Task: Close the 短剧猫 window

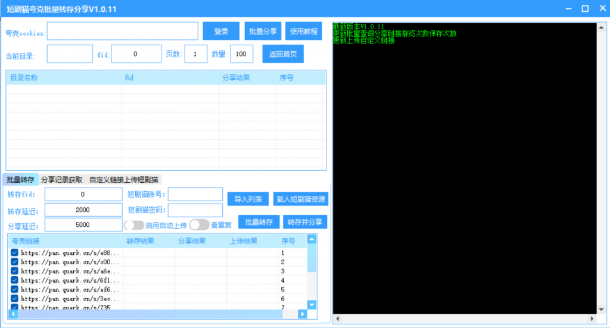Action: pos(602,8)
